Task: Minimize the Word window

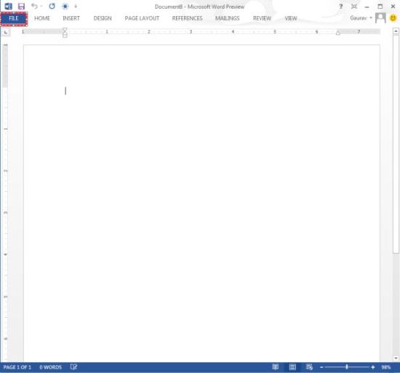Action: (x=367, y=7)
